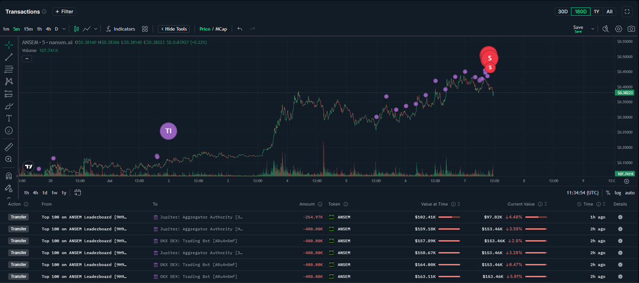Open the go-to-date calendar icon
639x283 pixels.
point(78,192)
